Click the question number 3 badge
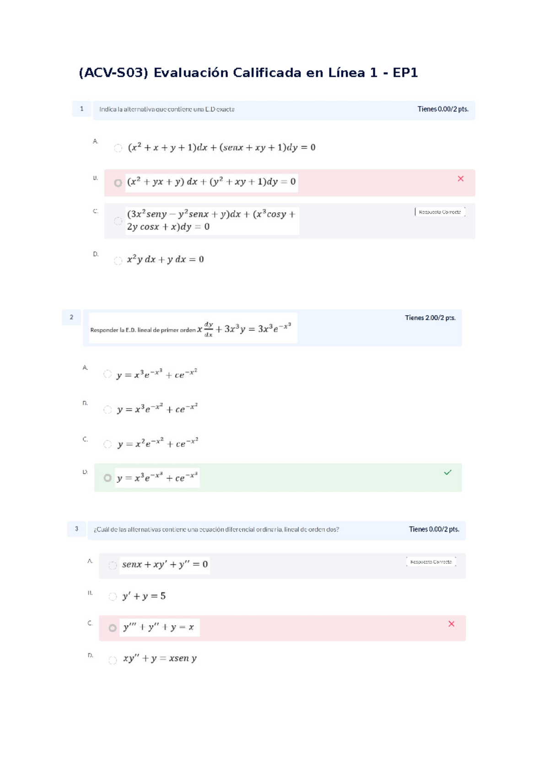The height and width of the screenshot is (776, 549). pos(76,529)
